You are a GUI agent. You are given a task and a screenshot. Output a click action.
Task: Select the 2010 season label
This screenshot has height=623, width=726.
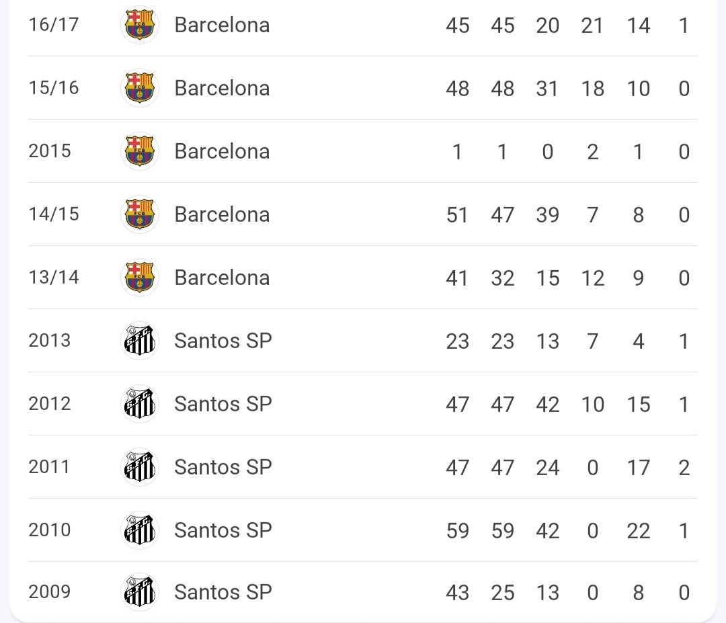50,530
